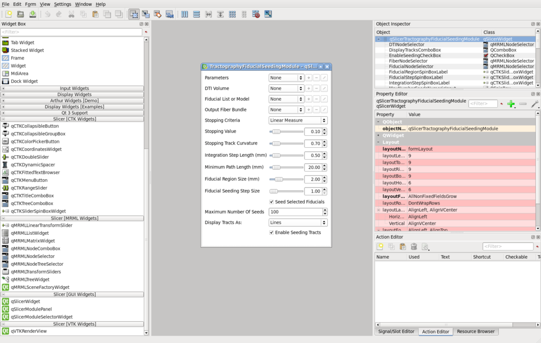Click green plus add dynamic property icon
This screenshot has height=343, width=541.
(511, 103)
